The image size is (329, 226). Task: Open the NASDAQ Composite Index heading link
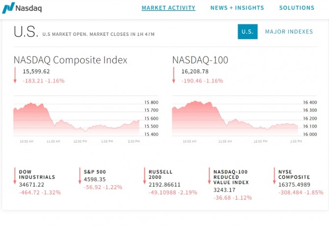click(x=70, y=60)
